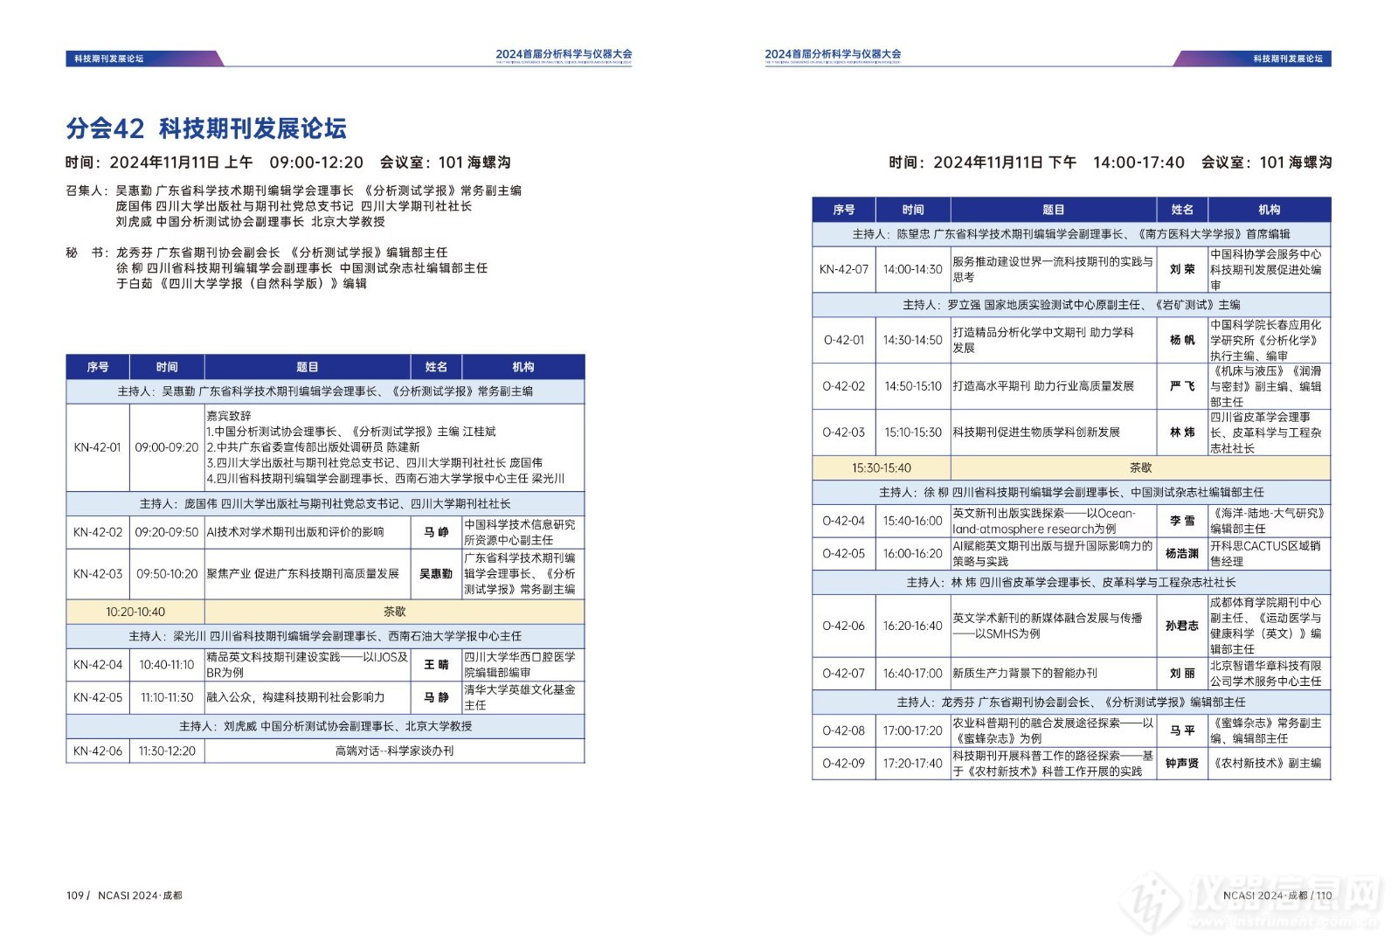The width and height of the screenshot is (1398, 948).
Task: Click the title 融入公众，构建科技期刊社会影响力
Action: pos(295,698)
